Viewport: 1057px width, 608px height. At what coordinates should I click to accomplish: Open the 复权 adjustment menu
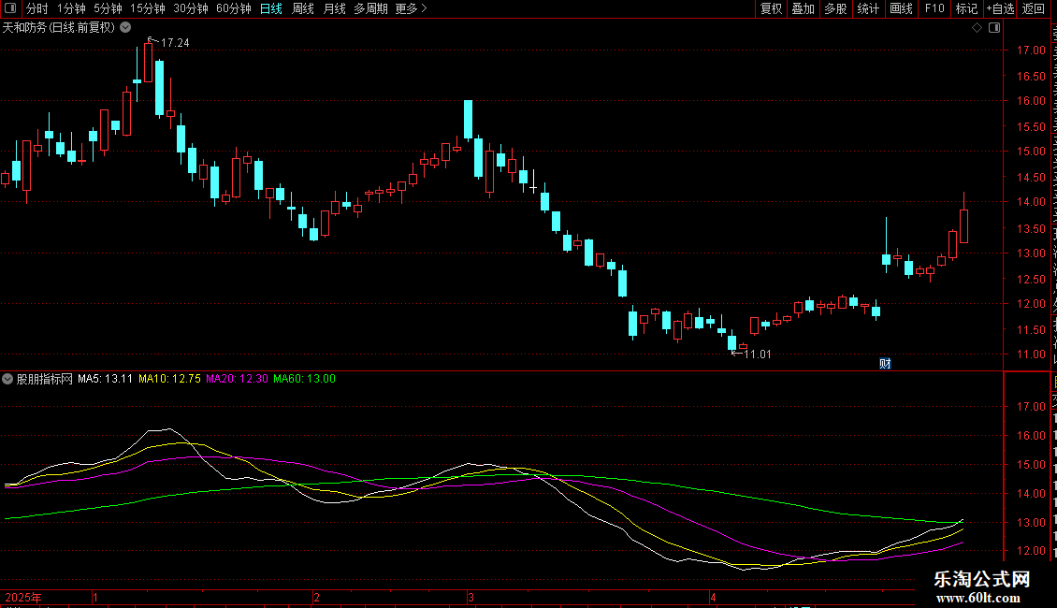click(x=771, y=8)
